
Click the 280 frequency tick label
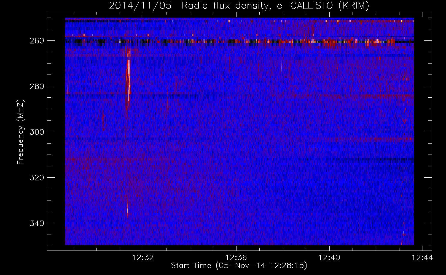click(x=37, y=86)
